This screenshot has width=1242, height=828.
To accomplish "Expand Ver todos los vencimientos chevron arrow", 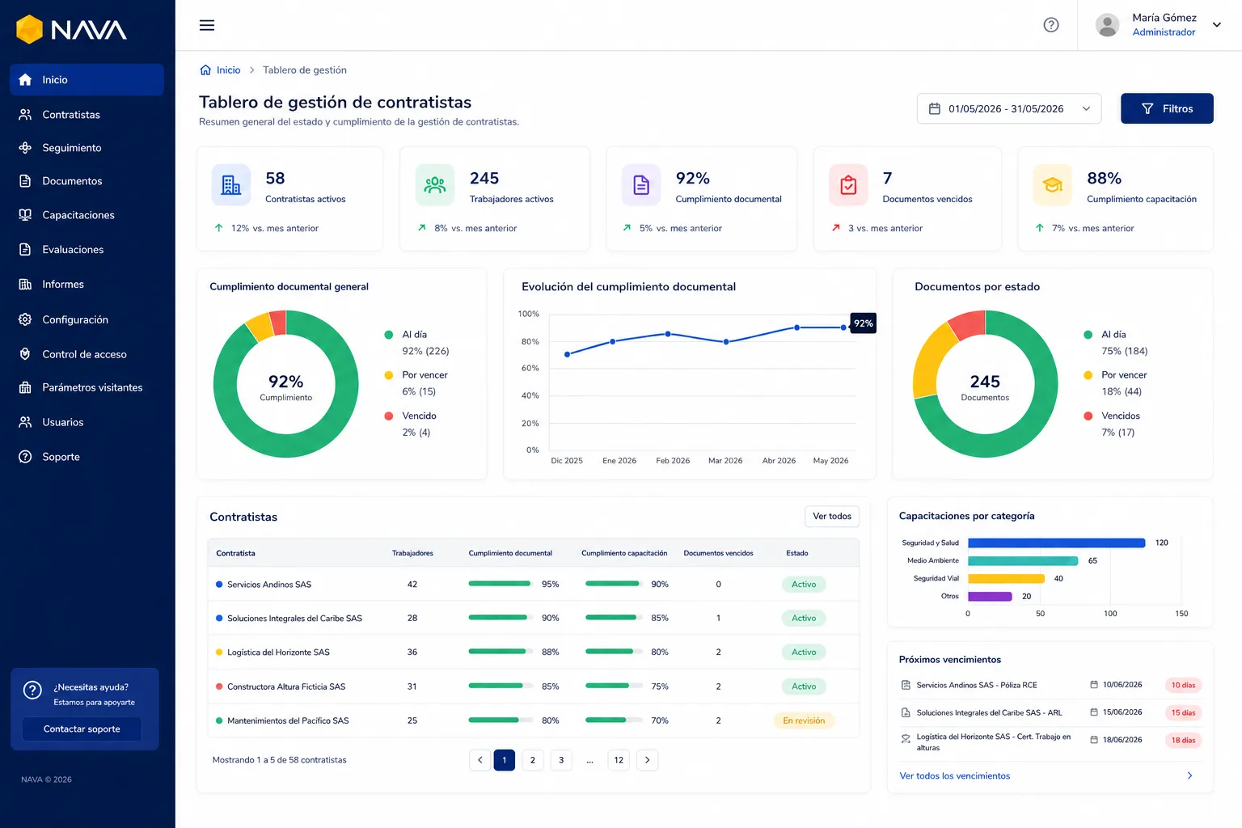I will [x=1189, y=775].
